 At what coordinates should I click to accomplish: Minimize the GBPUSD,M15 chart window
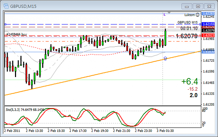(187, 6)
